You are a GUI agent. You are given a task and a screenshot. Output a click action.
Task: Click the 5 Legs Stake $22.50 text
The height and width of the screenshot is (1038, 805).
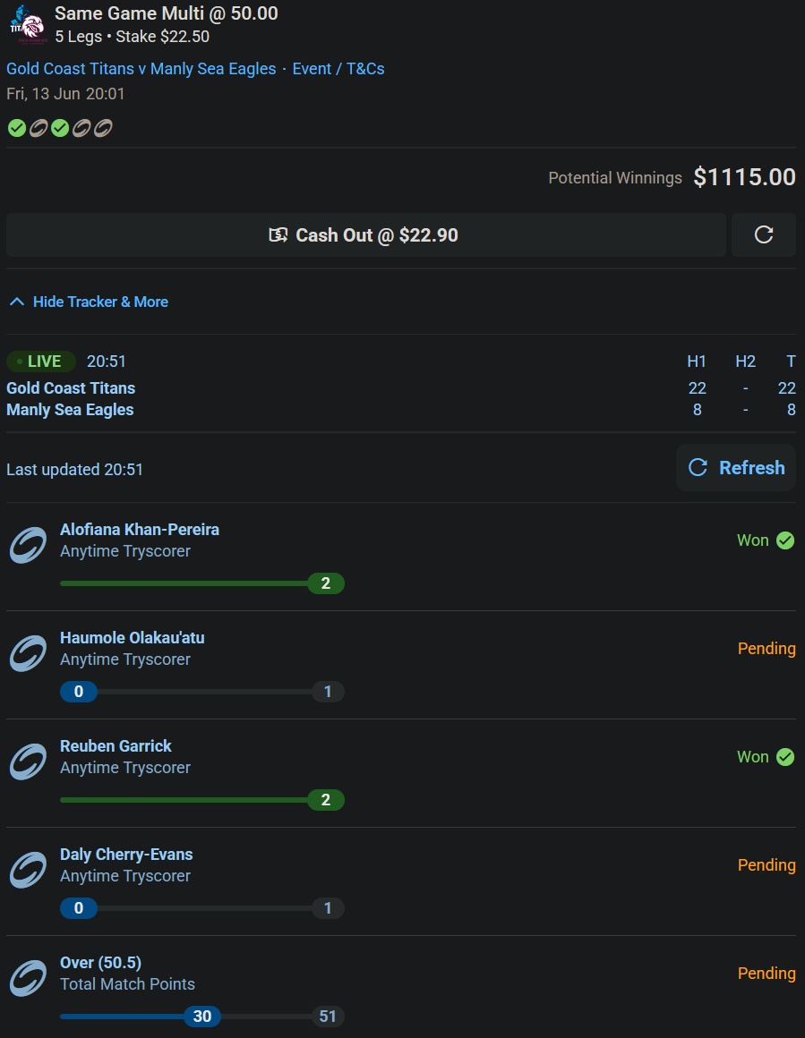tap(133, 37)
